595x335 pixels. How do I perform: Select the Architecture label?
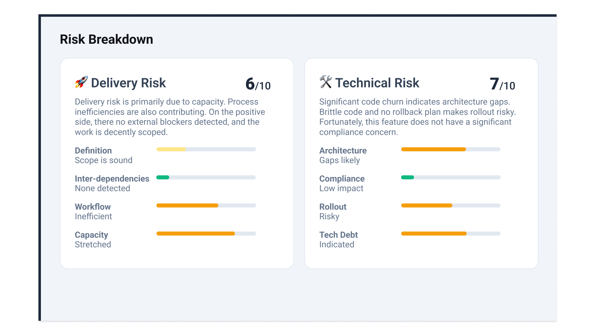coord(343,151)
